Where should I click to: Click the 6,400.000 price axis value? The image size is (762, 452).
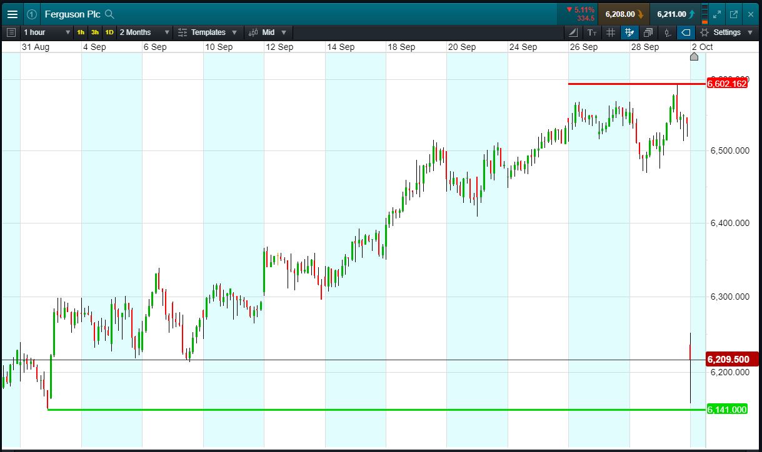730,223
